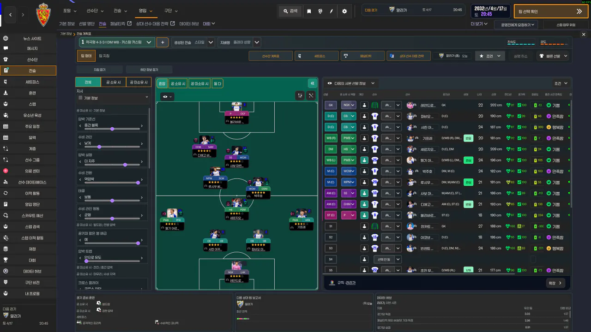
Task: Open 스카우트 예산 sidebar item
Action: point(28,215)
